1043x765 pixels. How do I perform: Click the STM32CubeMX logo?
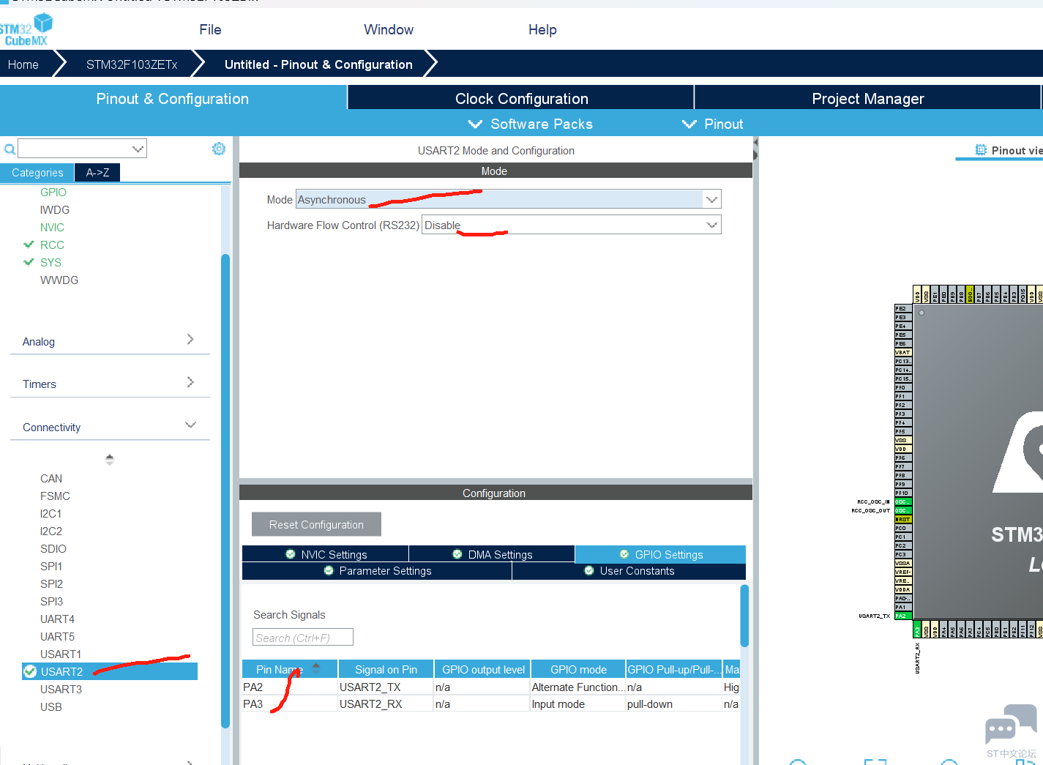pyautogui.click(x=27, y=30)
